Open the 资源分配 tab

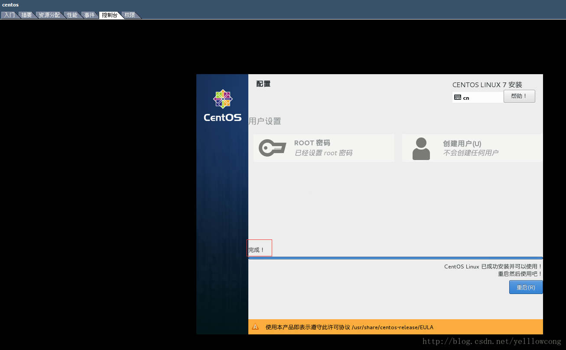point(49,15)
